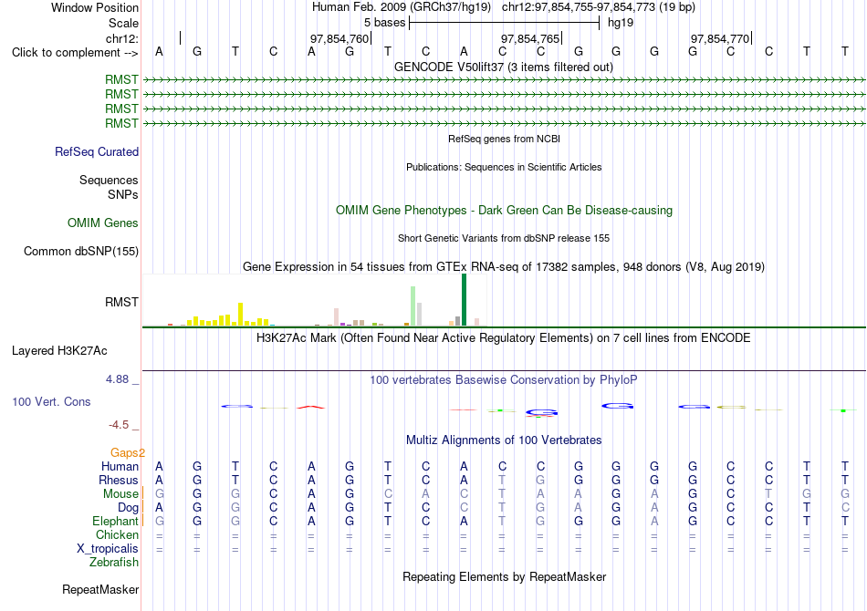Click 'Human Feb. 2009 (GRCh37/hg19)' assembly text
Image resolution: width=867 pixels, height=611 pixels.
[x=401, y=7]
